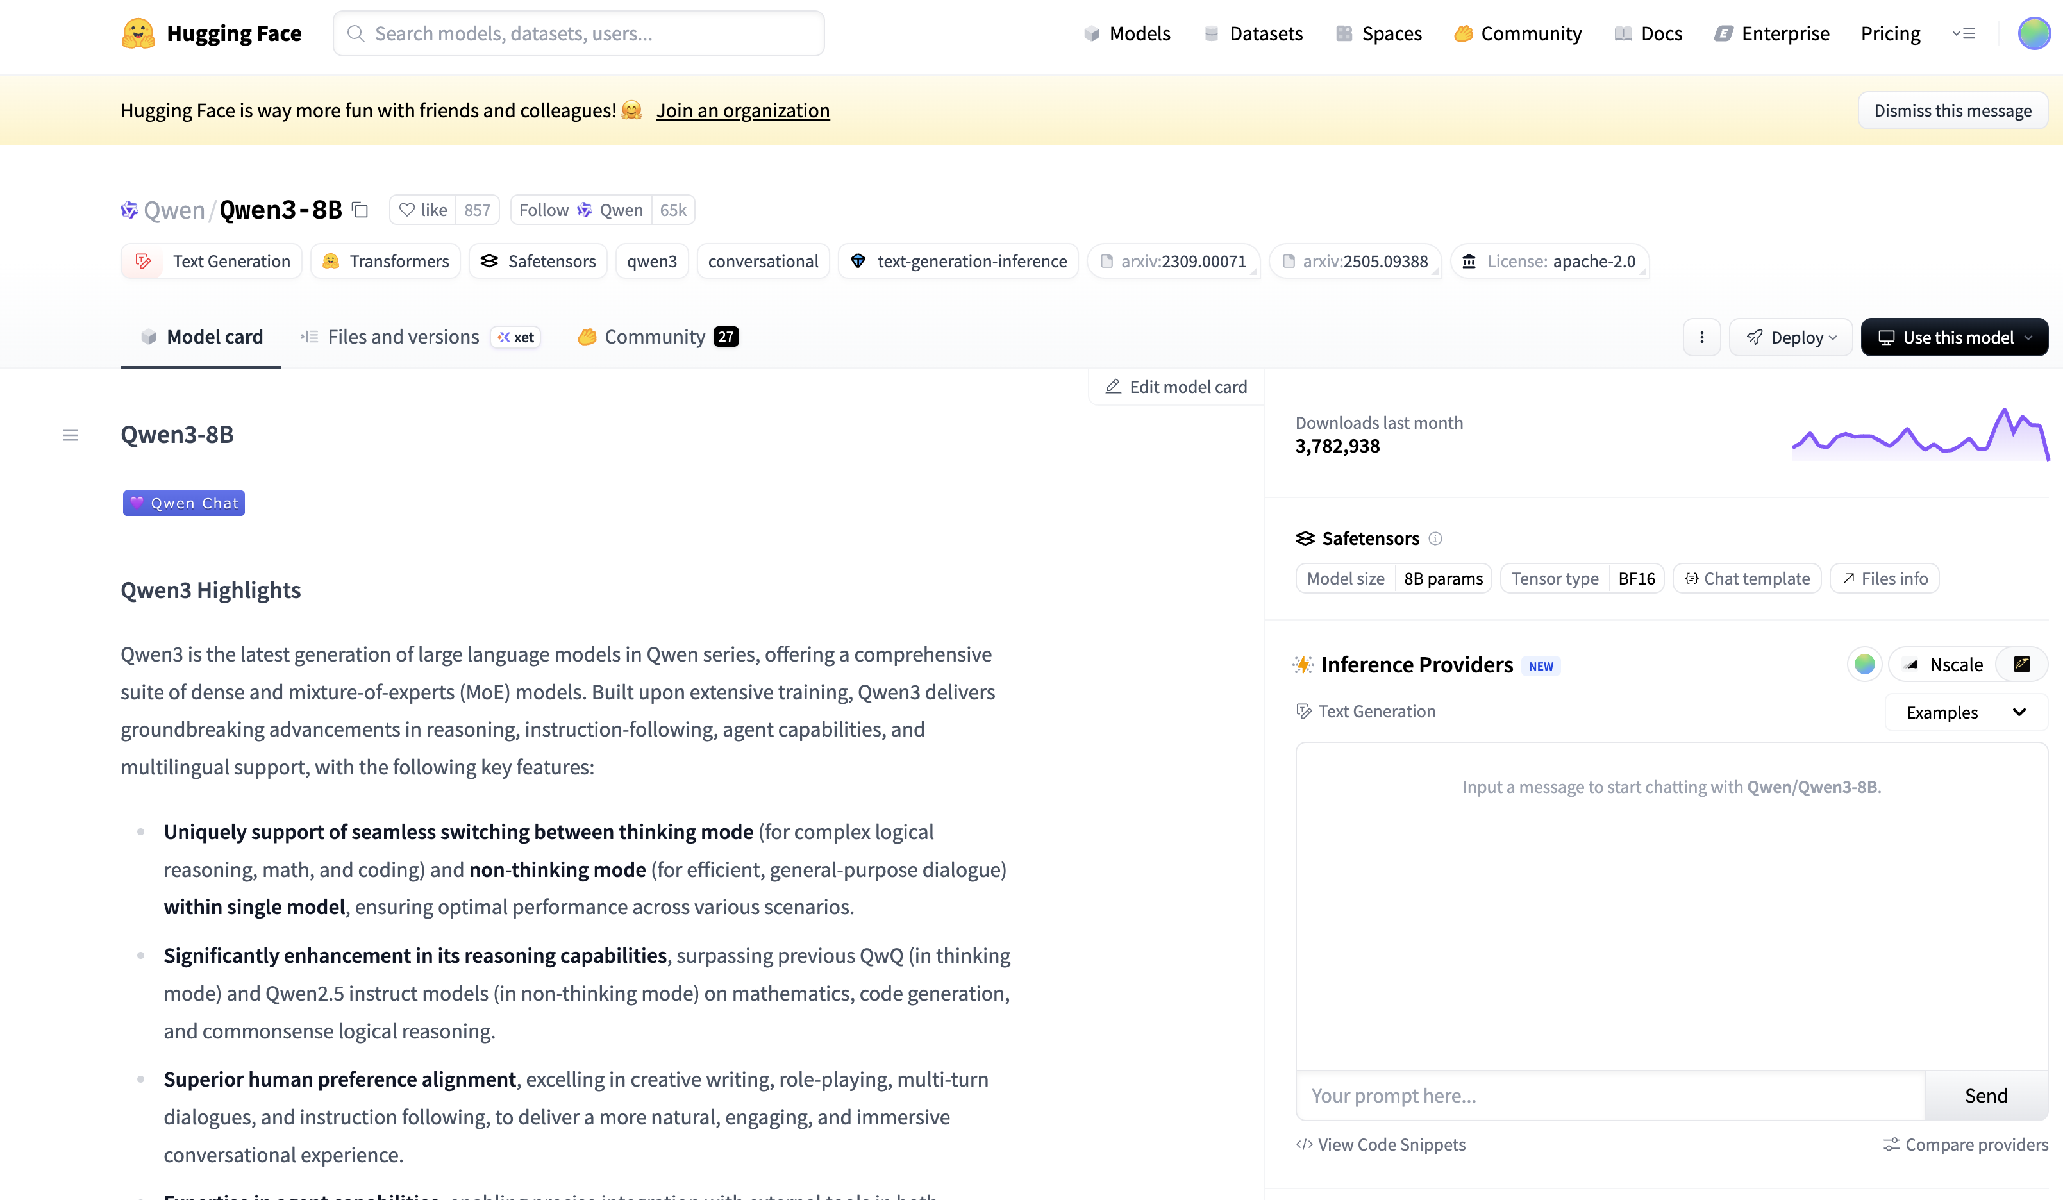2063x1200 pixels.
Task: Send the chat prompt
Action: 1986,1096
